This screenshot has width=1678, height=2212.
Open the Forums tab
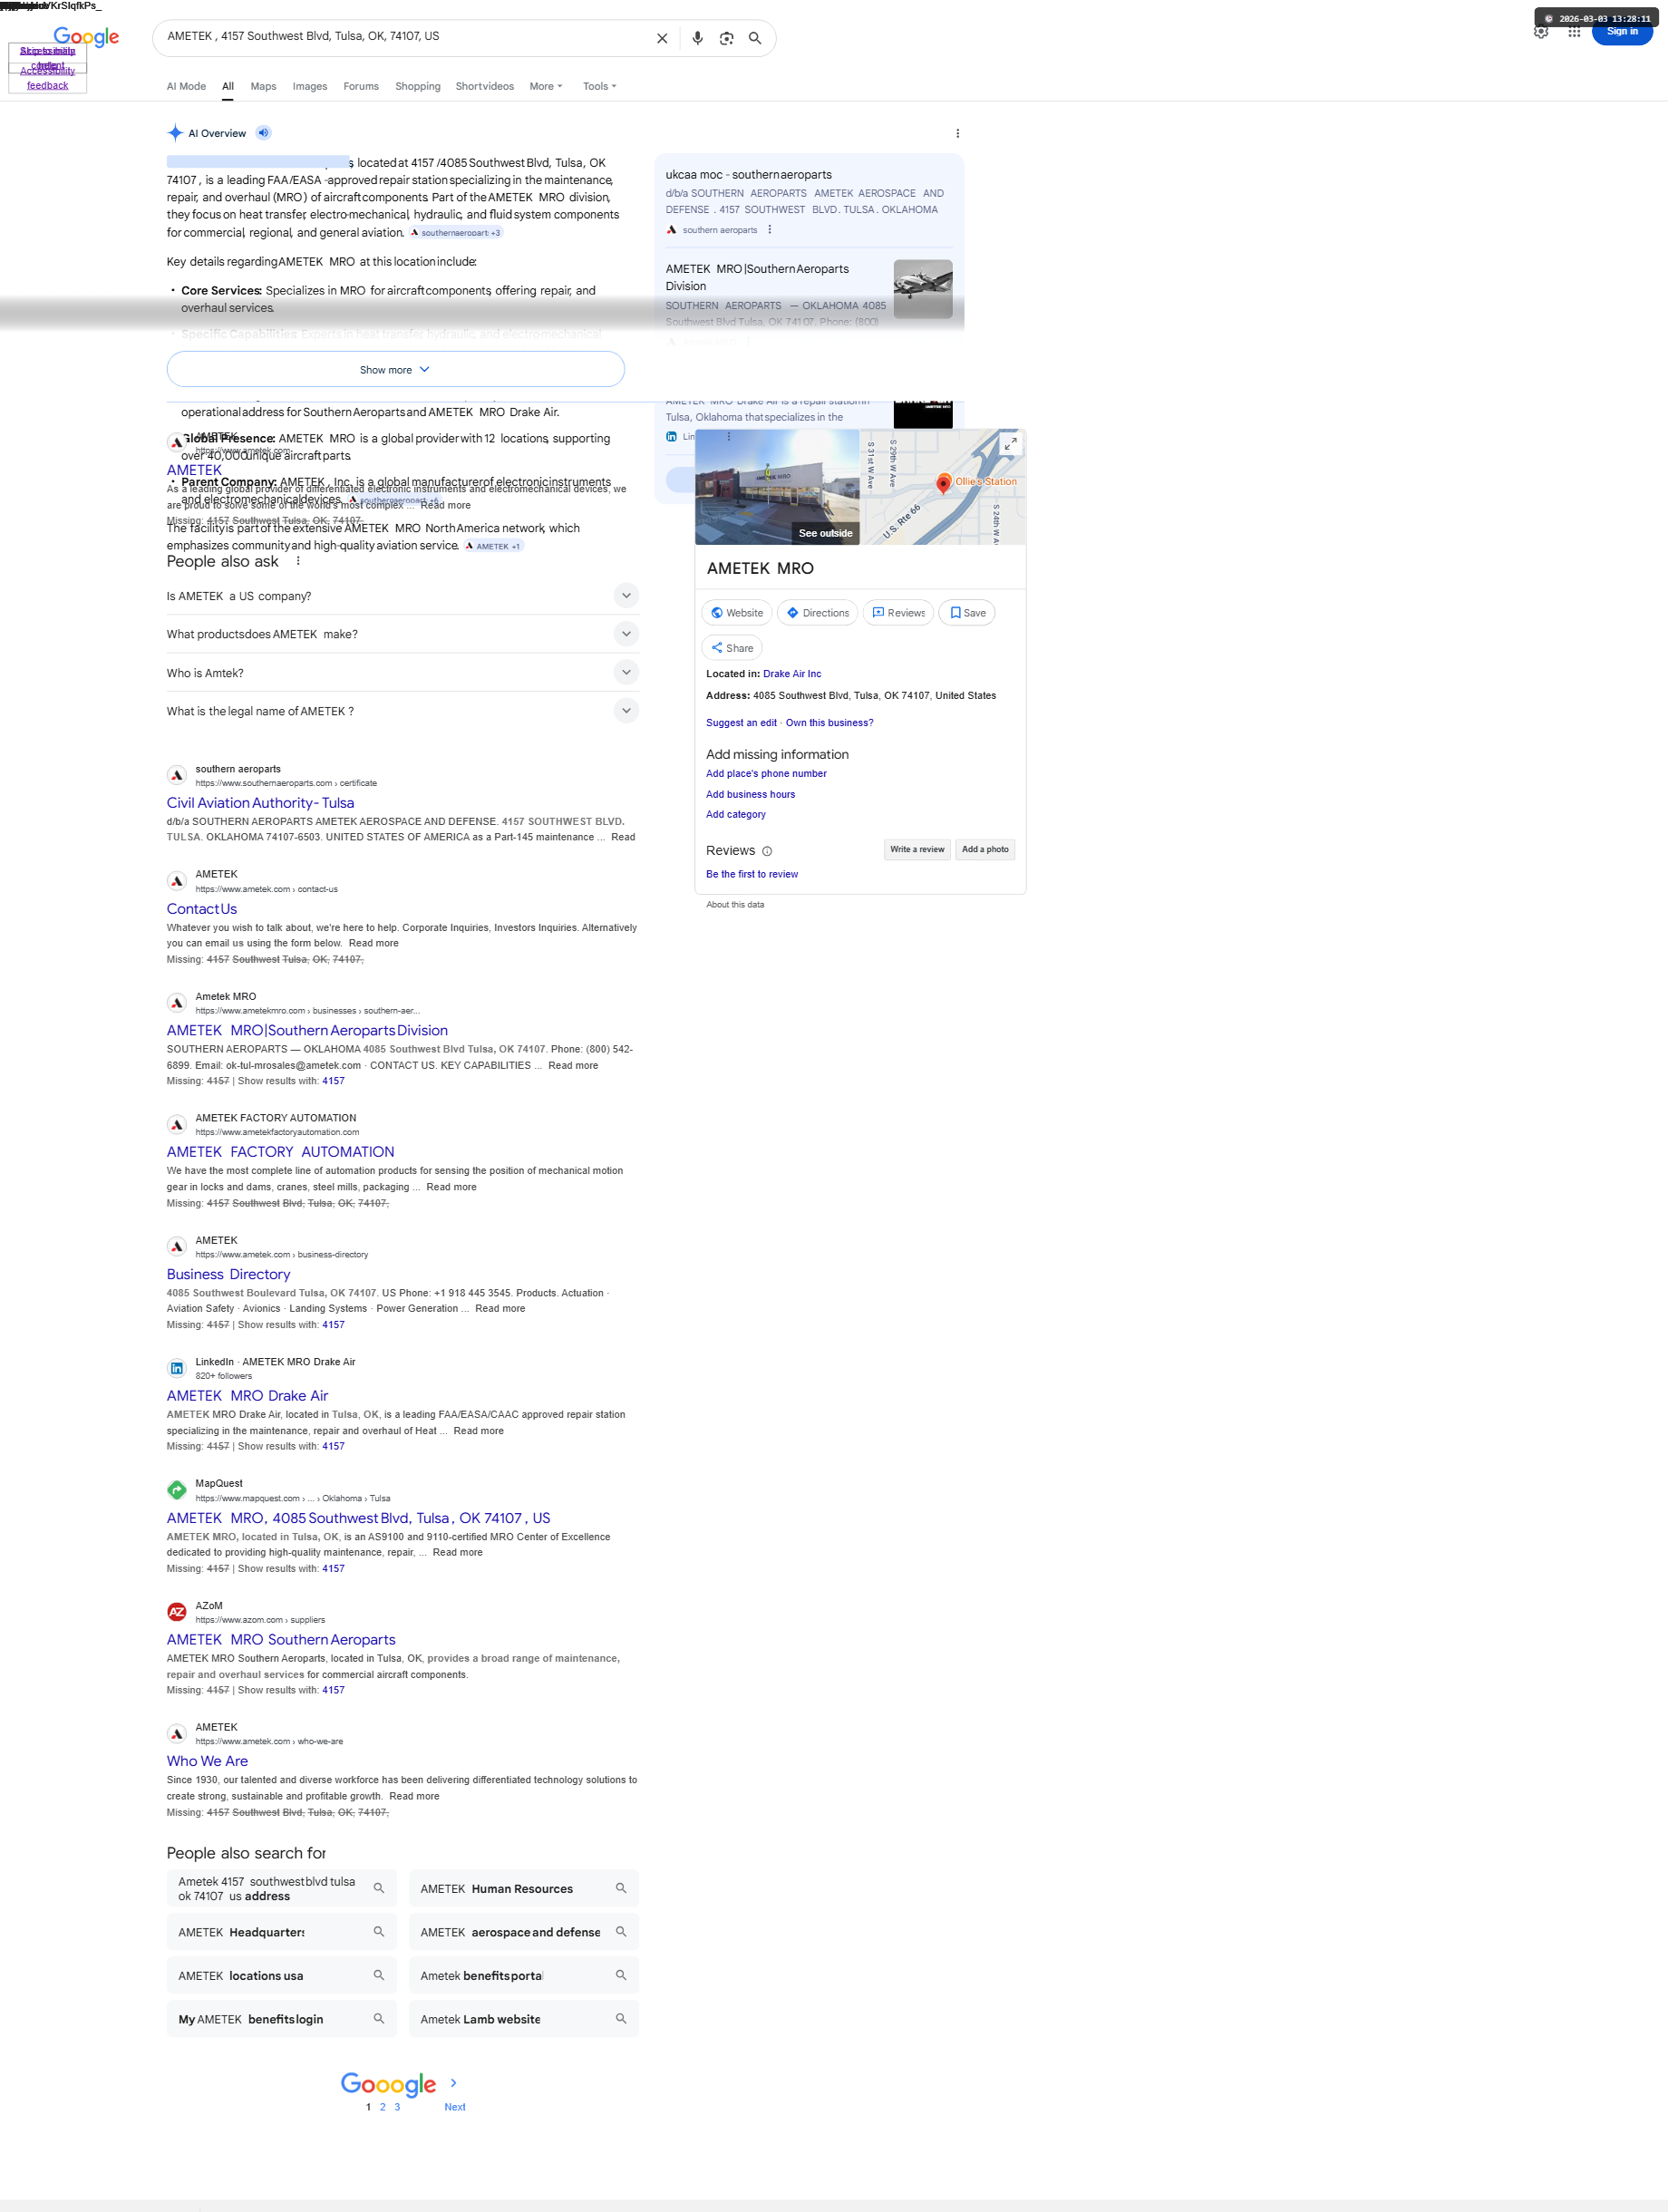361,86
